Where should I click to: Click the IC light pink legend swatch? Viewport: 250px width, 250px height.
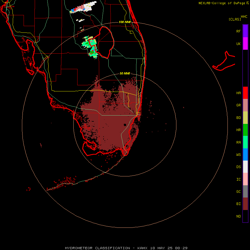tap(245, 179)
